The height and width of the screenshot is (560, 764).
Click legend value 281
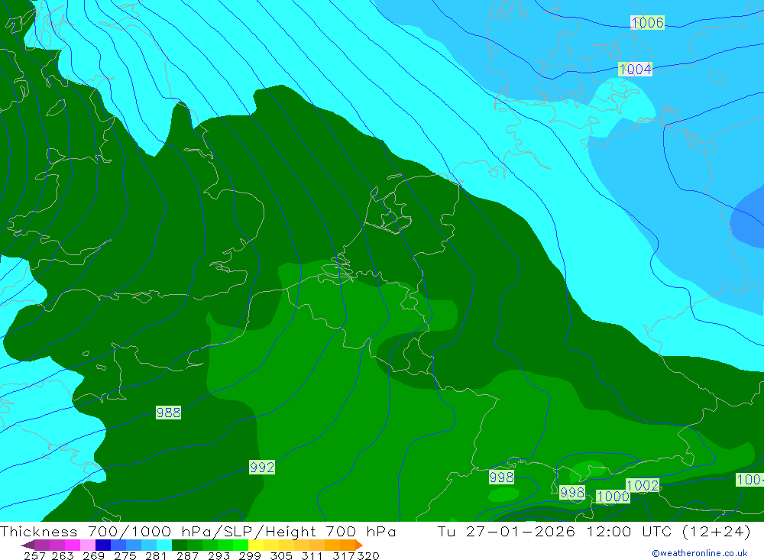(156, 555)
